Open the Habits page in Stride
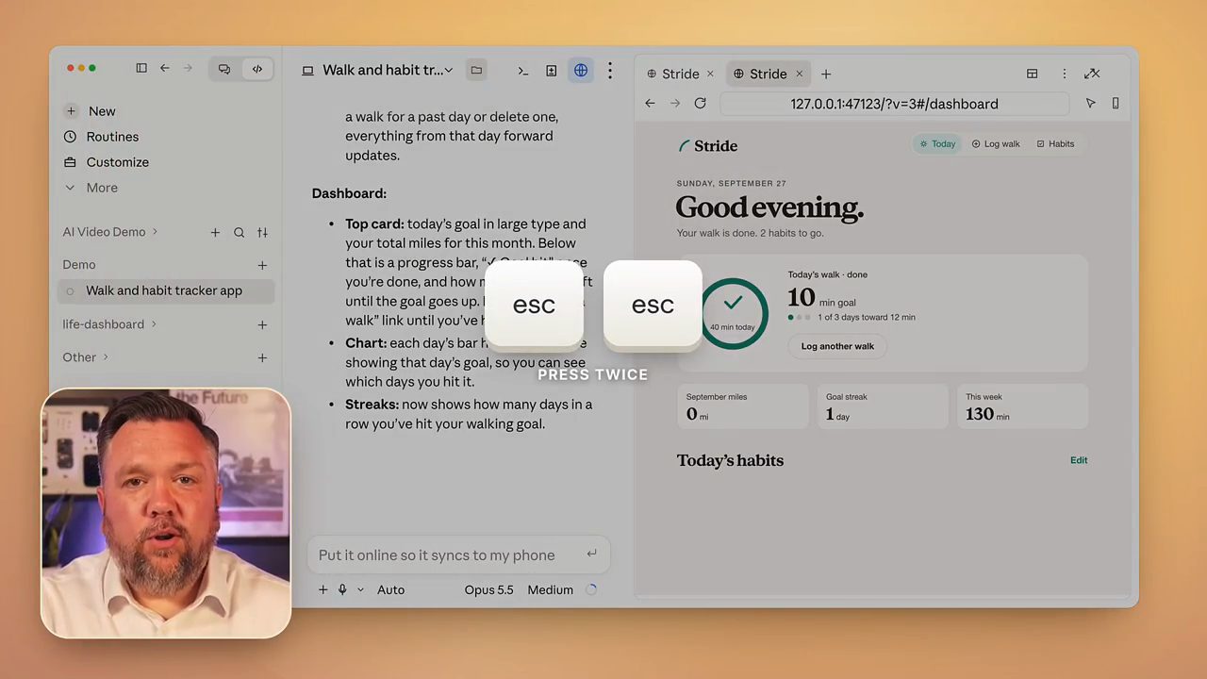The image size is (1207, 679). pyautogui.click(x=1055, y=143)
